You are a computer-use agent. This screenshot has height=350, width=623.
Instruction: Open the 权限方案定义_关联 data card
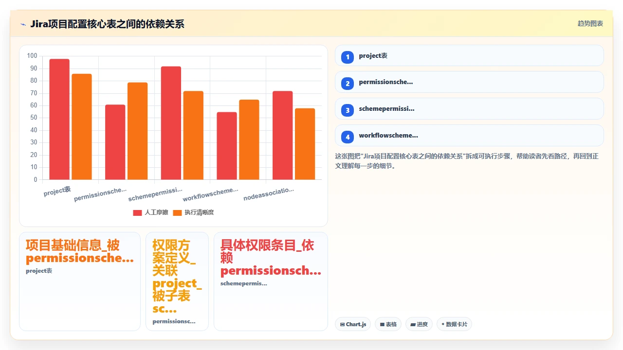point(177,281)
